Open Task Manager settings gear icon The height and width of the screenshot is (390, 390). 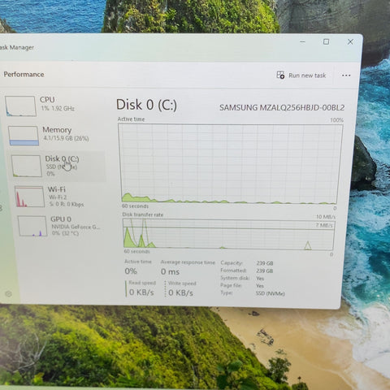pos(9,294)
